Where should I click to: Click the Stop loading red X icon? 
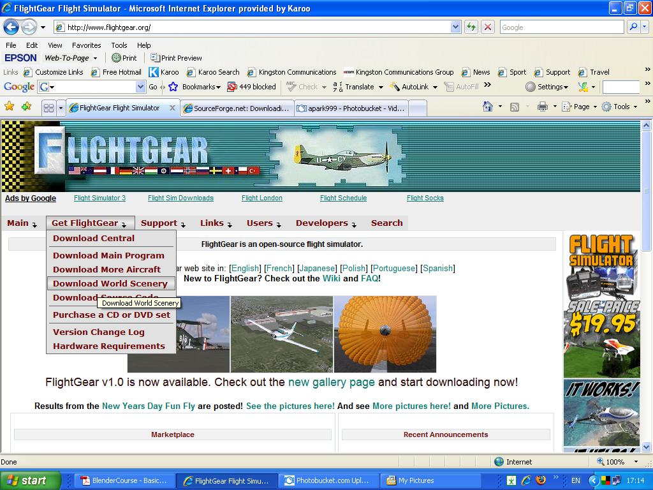click(x=488, y=27)
